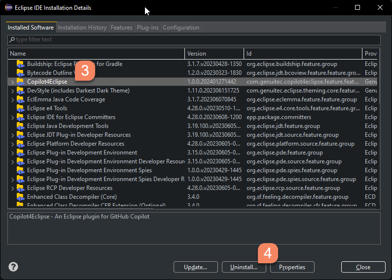Click the Eclipse JDT Plug-in Developer Resources icon
392x280 pixels.
[x=21, y=135]
